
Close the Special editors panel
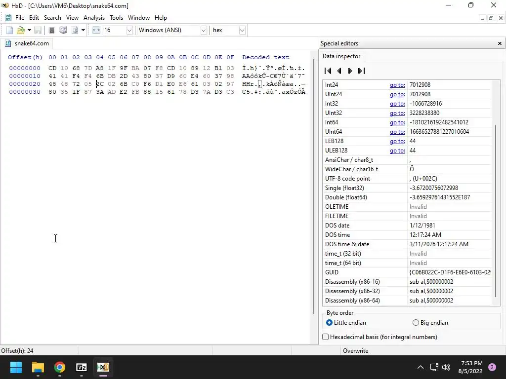tap(500, 43)
